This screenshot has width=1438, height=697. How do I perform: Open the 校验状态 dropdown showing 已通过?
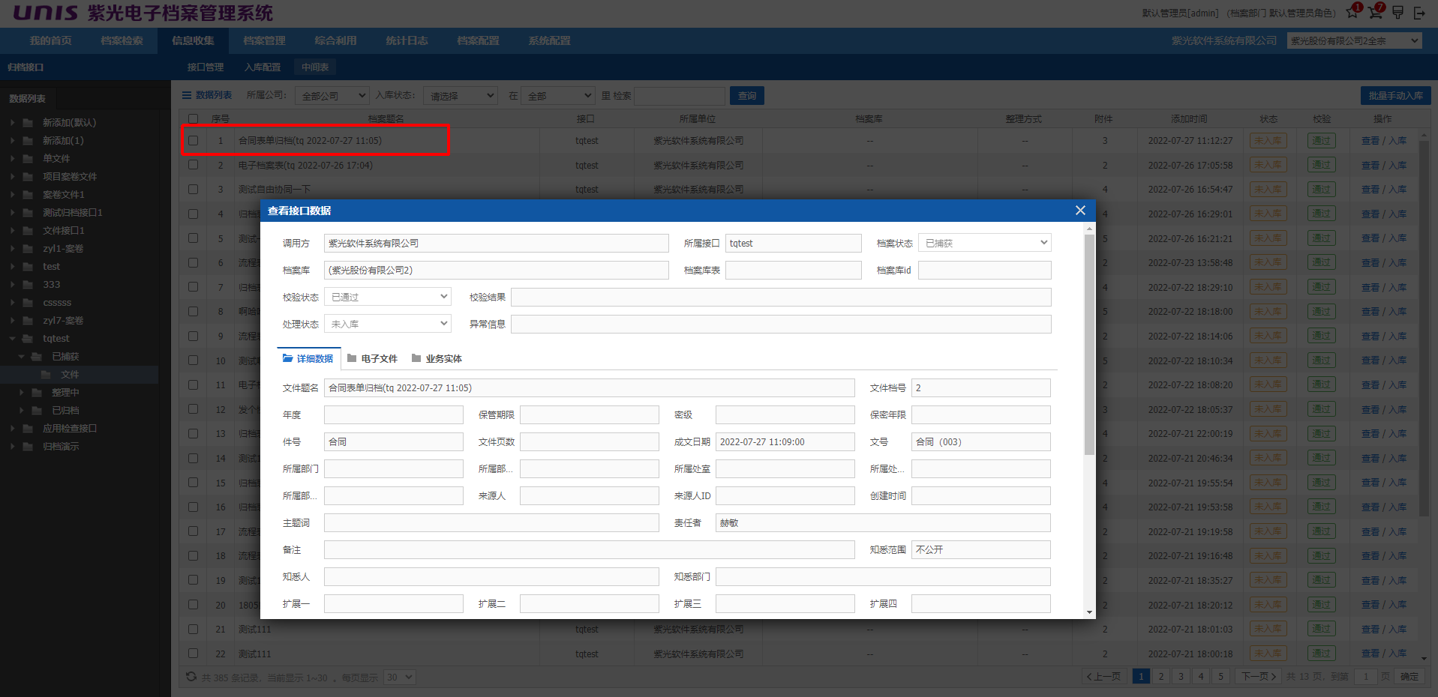point(387,297)
